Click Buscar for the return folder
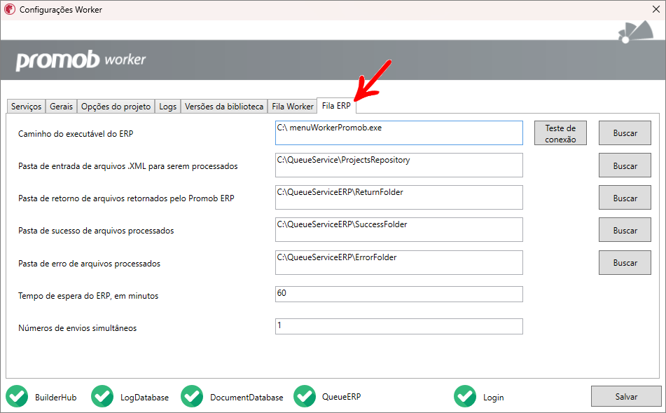 (x=625, y=198)
